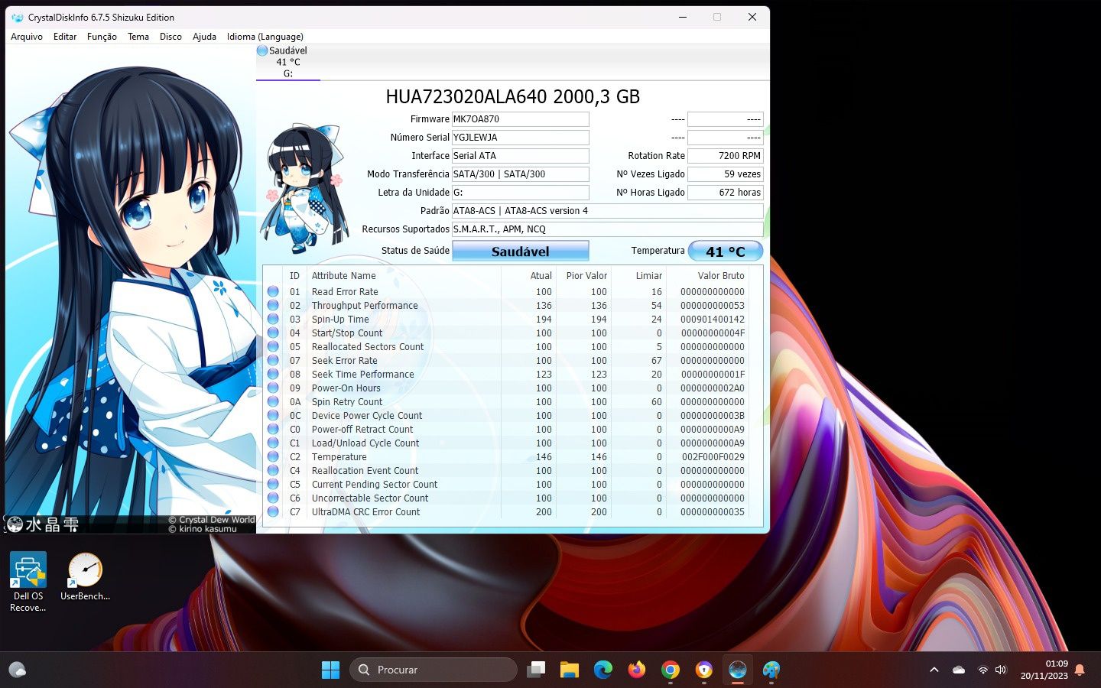The height and width of the screenshot is (688, 1101).
Task: Click the status circle for Device Power Cycle Count
Action: (273, 415)
